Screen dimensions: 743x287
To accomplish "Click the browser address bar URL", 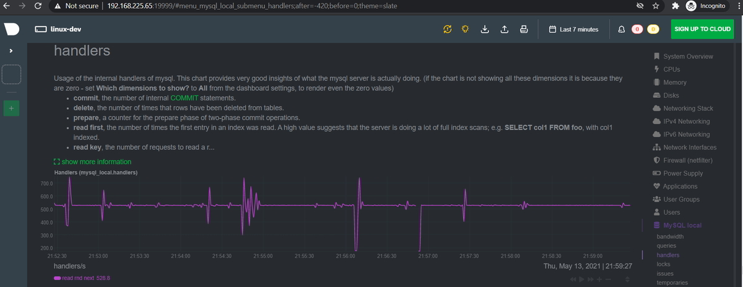I will point(252,6).
